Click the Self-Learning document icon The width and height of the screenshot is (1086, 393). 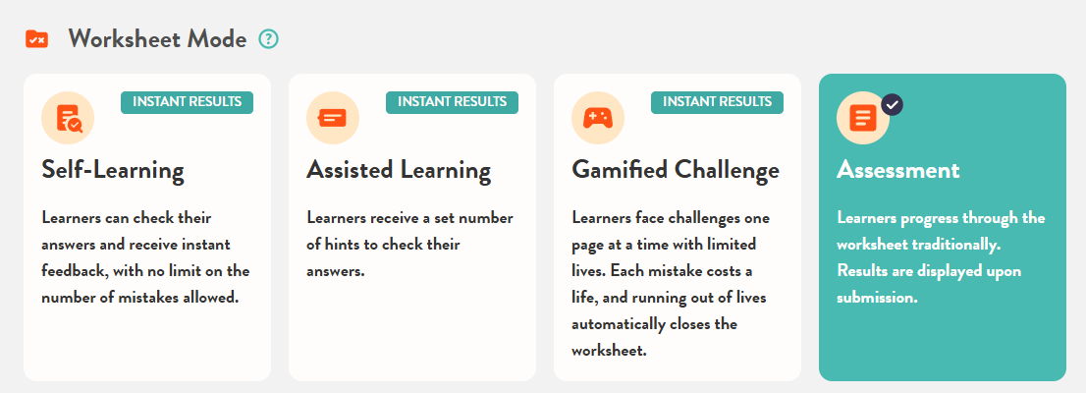point(68,118)
